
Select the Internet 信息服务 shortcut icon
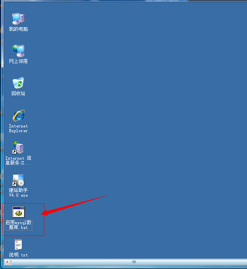point(18,148)
